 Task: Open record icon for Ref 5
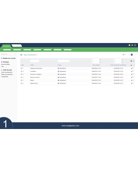tap(21, 74)
